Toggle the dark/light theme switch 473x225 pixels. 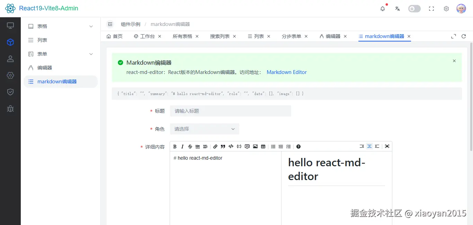click(414, 9)
